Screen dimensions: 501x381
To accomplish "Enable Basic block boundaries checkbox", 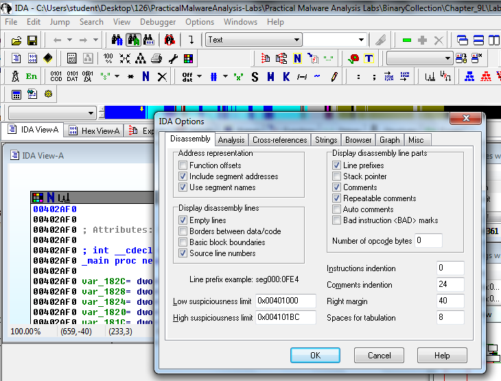I will [183, 242].
